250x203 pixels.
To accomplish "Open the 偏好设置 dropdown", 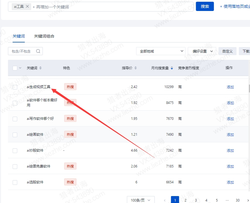I will (x=202, y=51).
